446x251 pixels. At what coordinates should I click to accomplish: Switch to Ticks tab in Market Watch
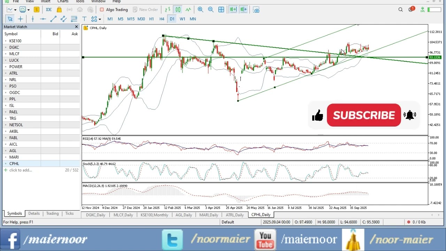pyautogui.click(x=69, y=213)
